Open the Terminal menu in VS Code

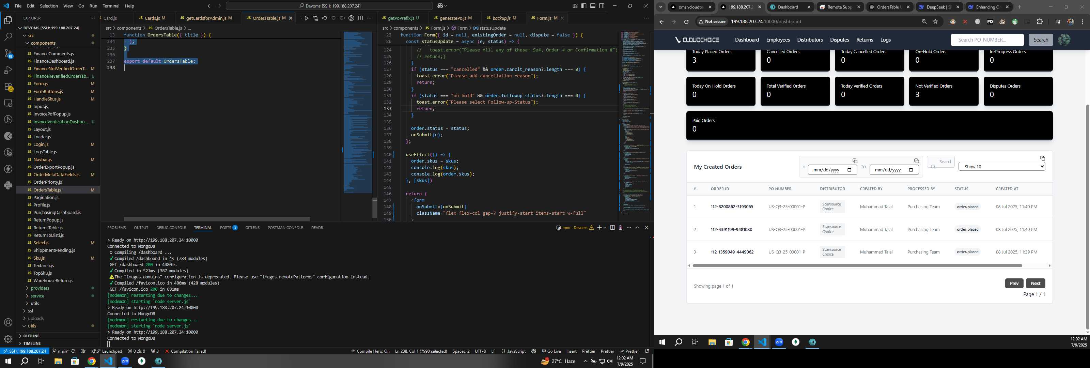[111, 6]
